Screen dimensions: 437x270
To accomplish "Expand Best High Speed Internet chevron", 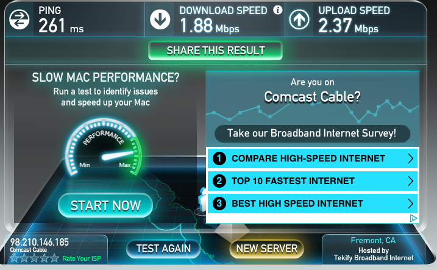I will click(x=411, y=204).
